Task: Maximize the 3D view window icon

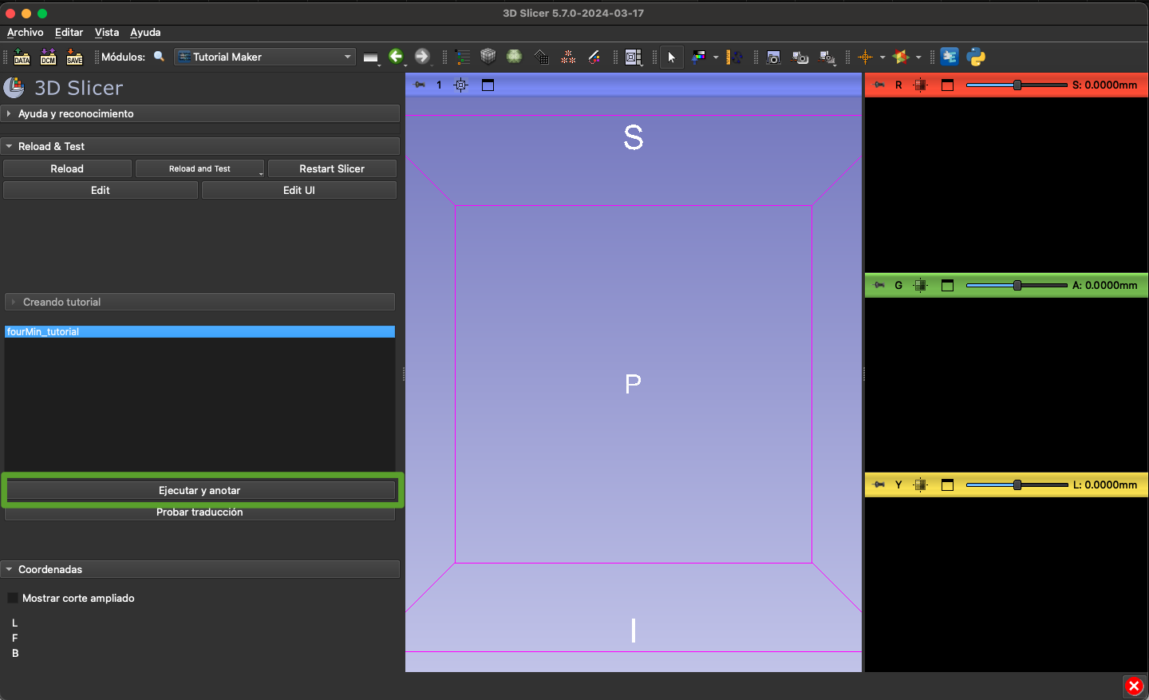Action: [x=488, y=85]
